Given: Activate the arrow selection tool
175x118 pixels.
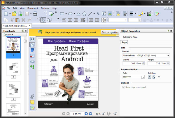Looking at the screenshot, I should coord(43,20).
